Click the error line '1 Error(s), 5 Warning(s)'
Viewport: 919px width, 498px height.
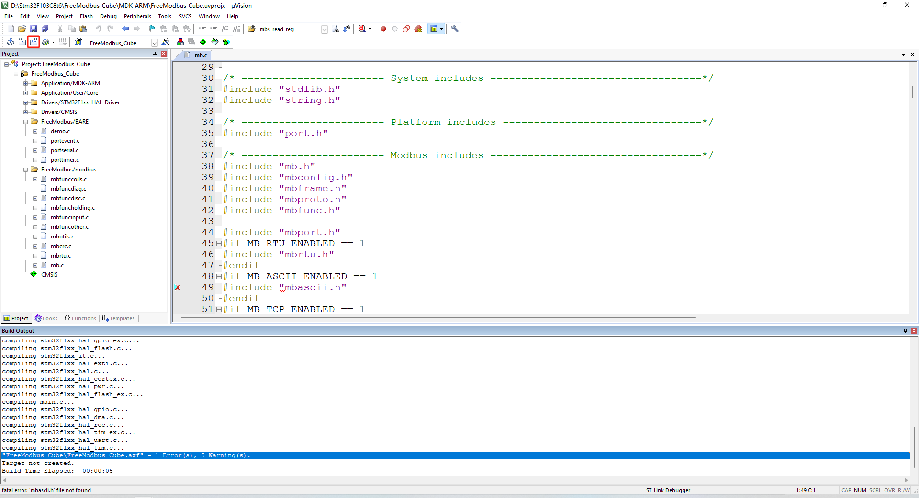[455, 455]
